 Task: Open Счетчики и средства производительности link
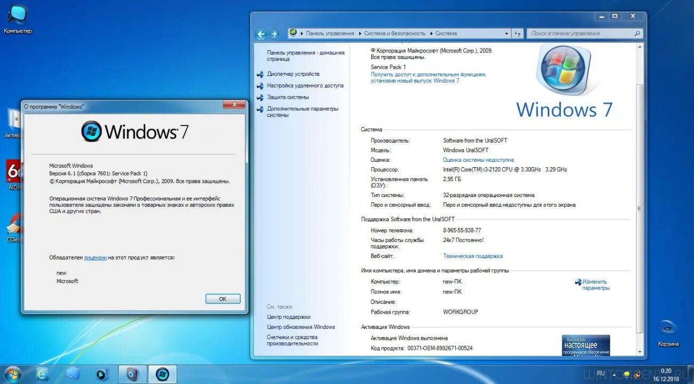[293, 340]
